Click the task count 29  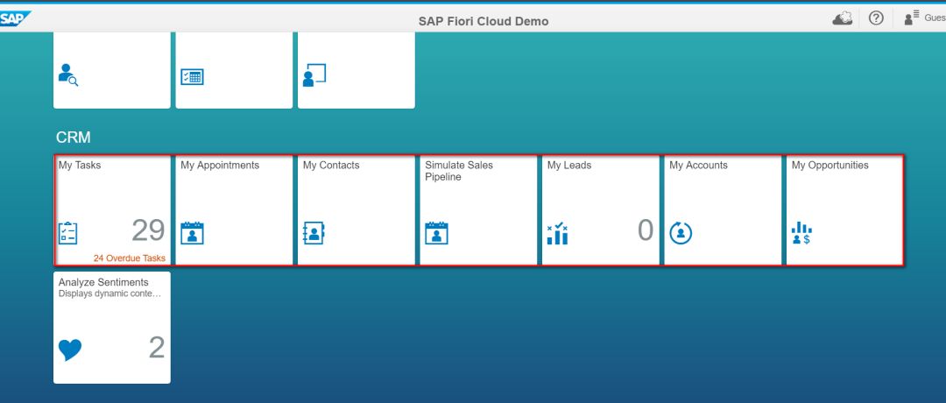[148, 230]
